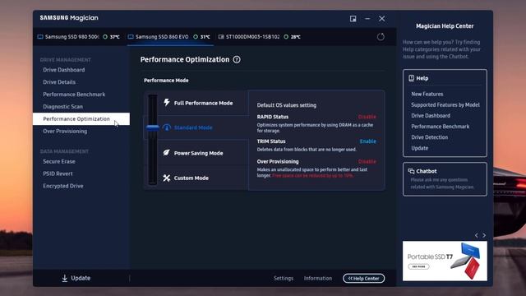Open Information from the bottom bar
The height and width of the screenshot is (296, 526).
point(318,278)
